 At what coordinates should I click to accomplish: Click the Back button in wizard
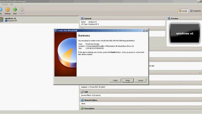[x=115, y=80]
